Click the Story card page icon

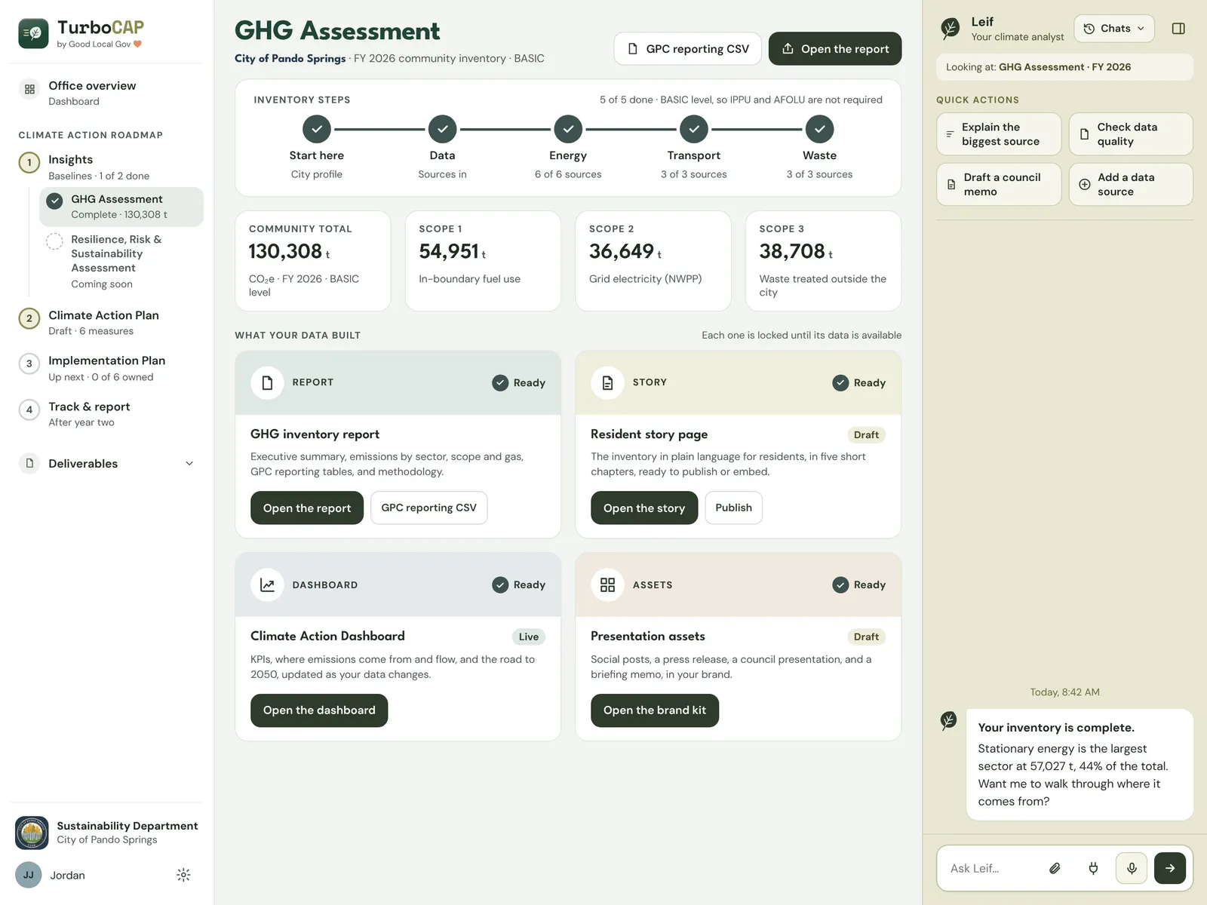tap(607, 382)
